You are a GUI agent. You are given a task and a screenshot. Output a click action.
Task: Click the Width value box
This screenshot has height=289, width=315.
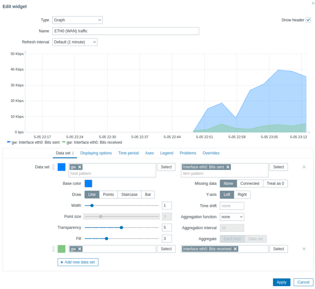(x=167, y=206)
